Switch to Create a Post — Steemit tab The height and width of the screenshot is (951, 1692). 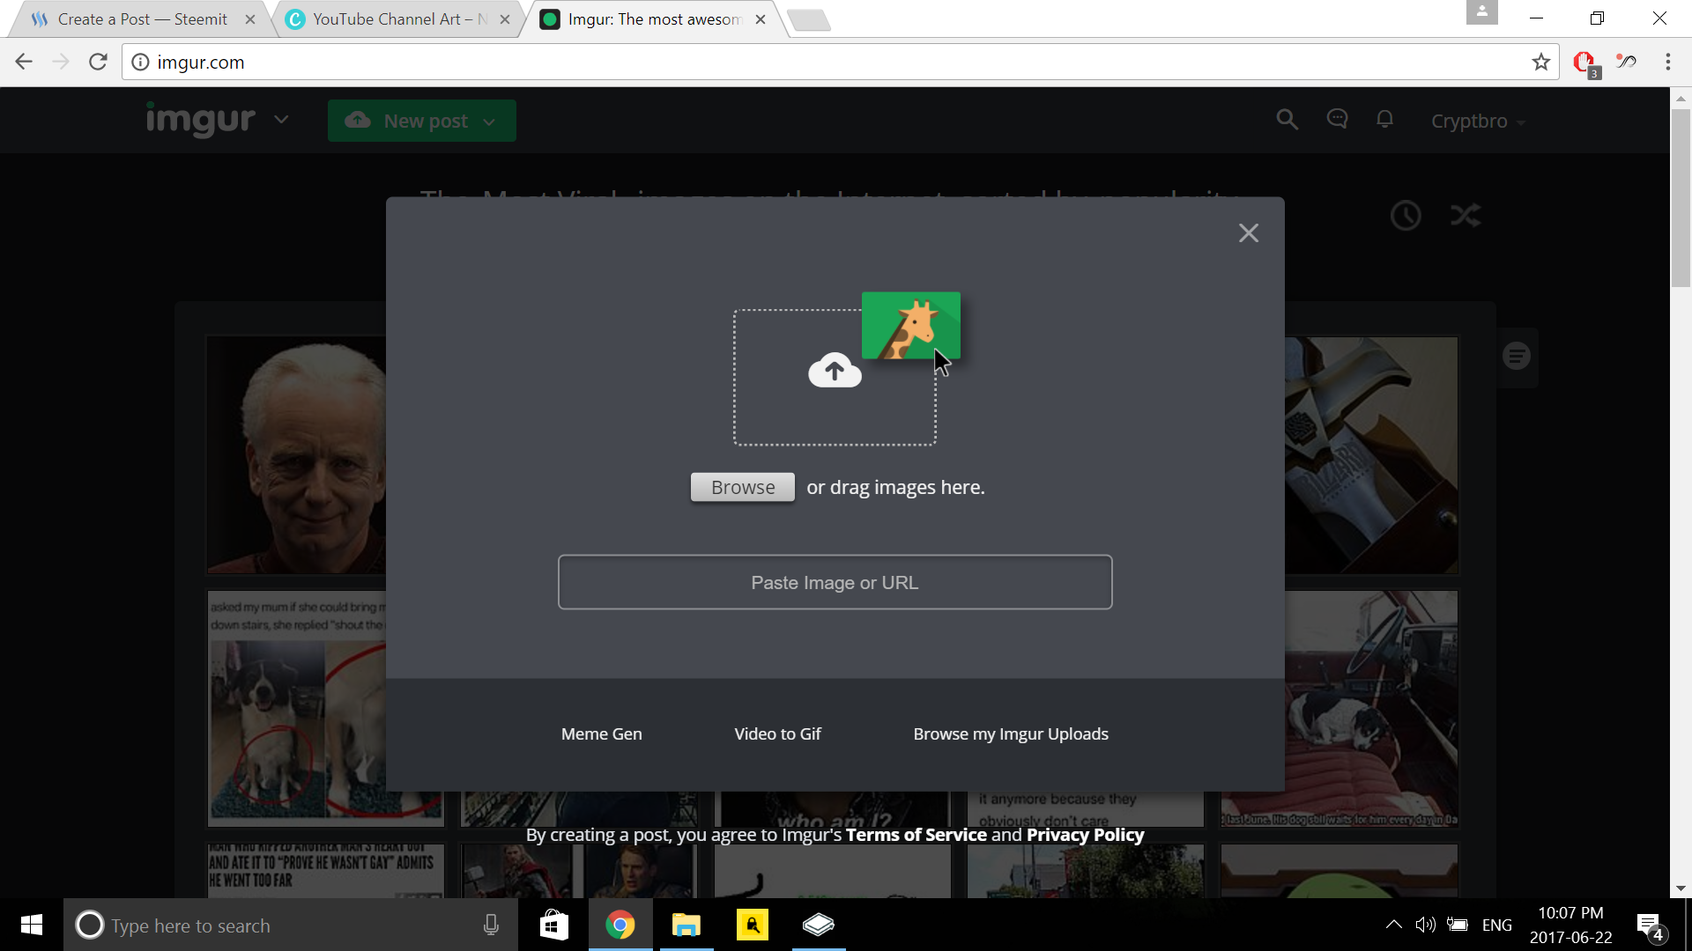click(141, 19)
